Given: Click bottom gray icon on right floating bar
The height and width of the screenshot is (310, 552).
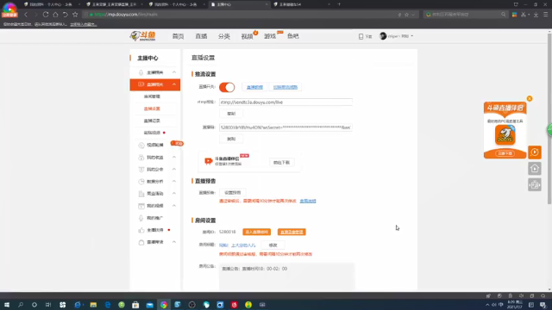Looking at the screenshot, I should (x=535, y=185).
